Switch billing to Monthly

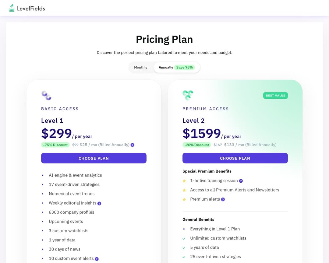pos(140,67)
